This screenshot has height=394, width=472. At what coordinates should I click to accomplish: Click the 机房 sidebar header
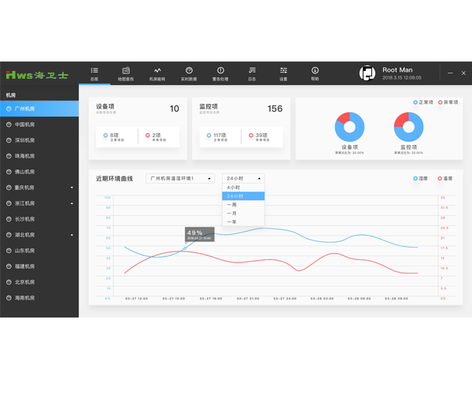pos(11,95)
